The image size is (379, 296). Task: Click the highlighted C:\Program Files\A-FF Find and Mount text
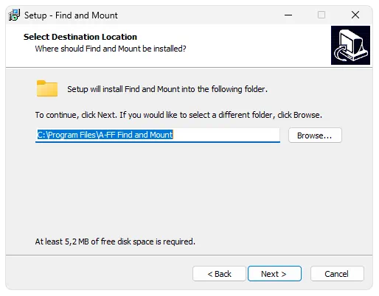click(105, 135)
